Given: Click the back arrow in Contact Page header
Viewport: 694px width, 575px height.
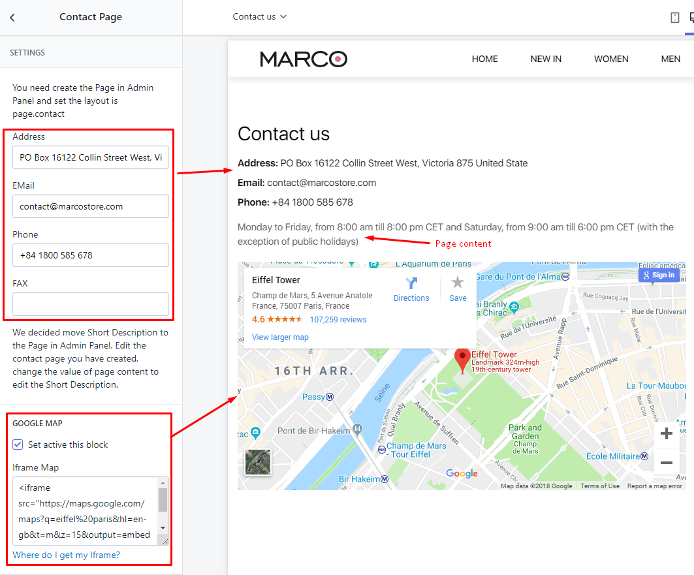Looking at the screenshot, I should 12,18.
